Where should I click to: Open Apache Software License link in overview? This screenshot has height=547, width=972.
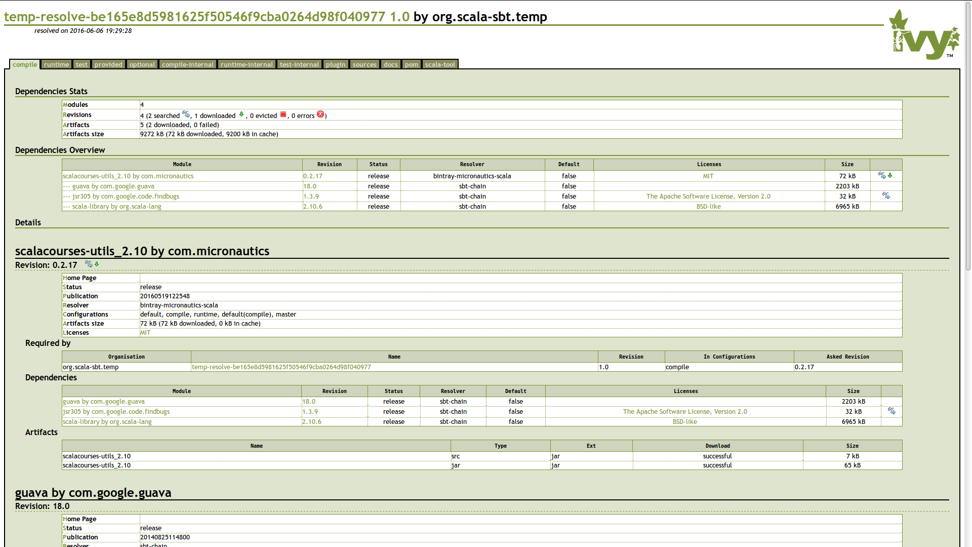click(x=708, y=197)
